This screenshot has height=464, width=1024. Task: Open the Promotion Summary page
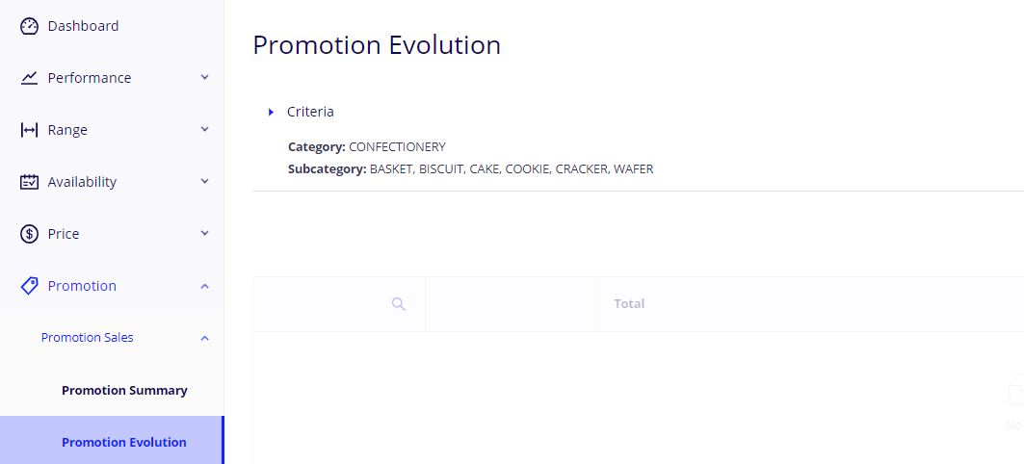coord(124,391)
